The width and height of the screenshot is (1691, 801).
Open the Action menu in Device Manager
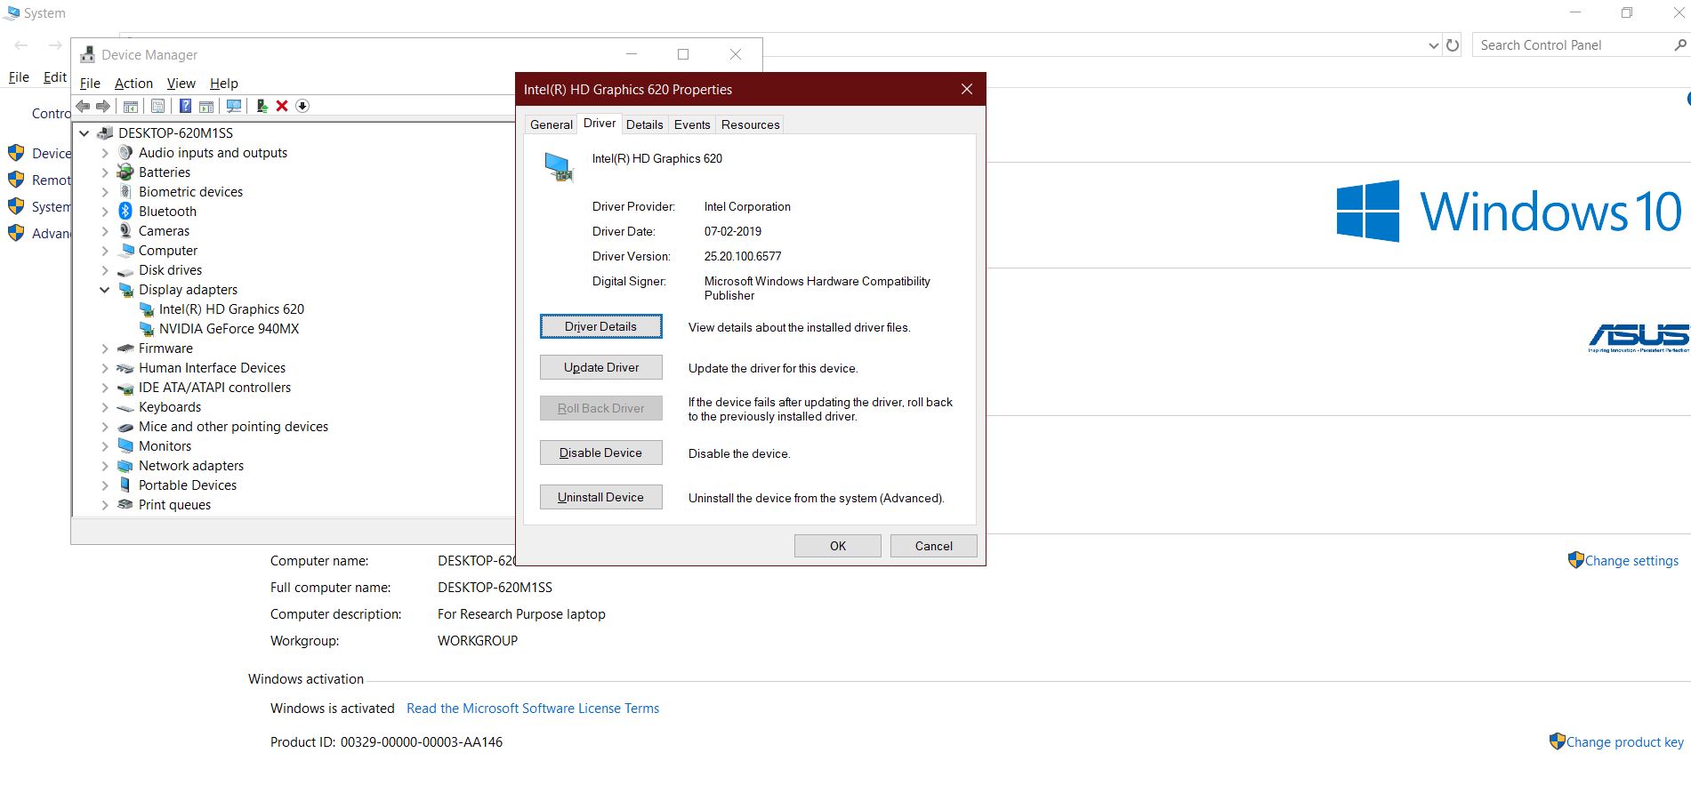coord(133,84)
